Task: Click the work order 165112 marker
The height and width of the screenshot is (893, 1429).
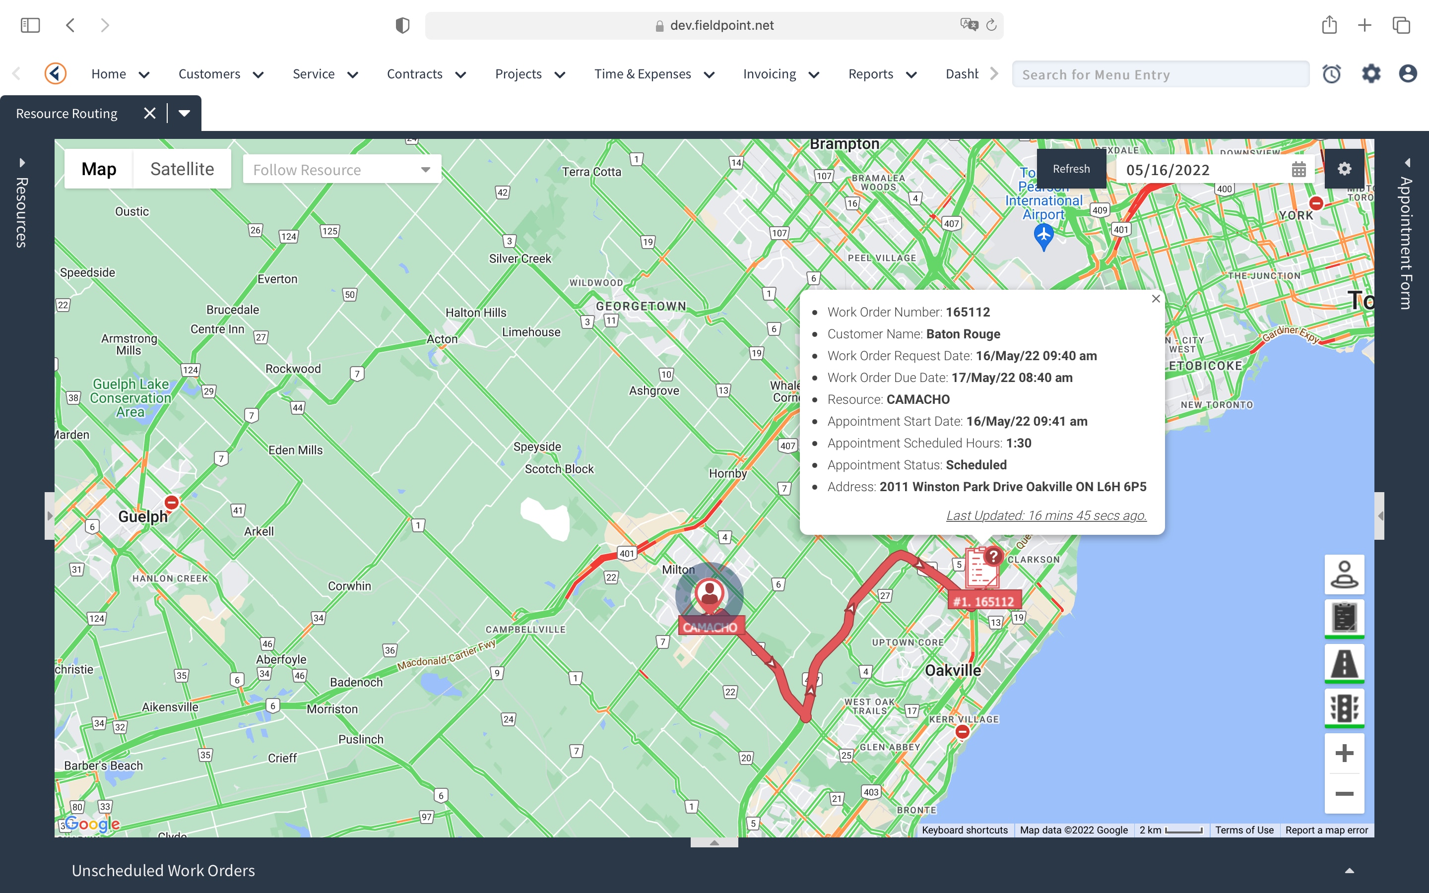Action: pyautogui.click(x=981, y=568)
